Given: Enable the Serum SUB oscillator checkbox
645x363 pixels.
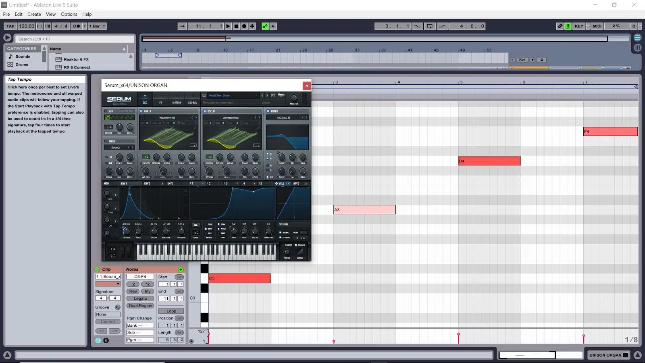Looking at the screenshot, I should (x=106, y=111).
